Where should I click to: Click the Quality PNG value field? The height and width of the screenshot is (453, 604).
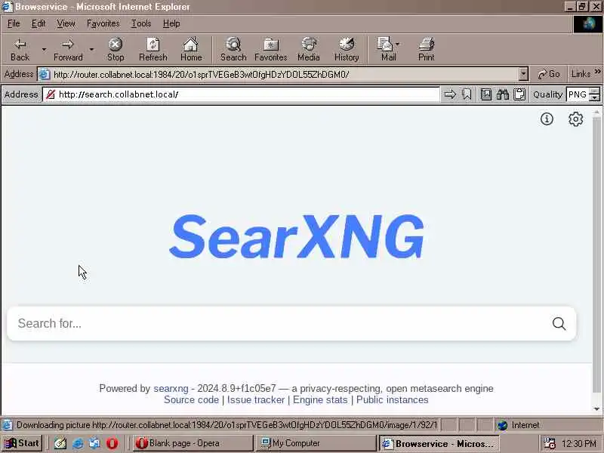coord(578,94)
